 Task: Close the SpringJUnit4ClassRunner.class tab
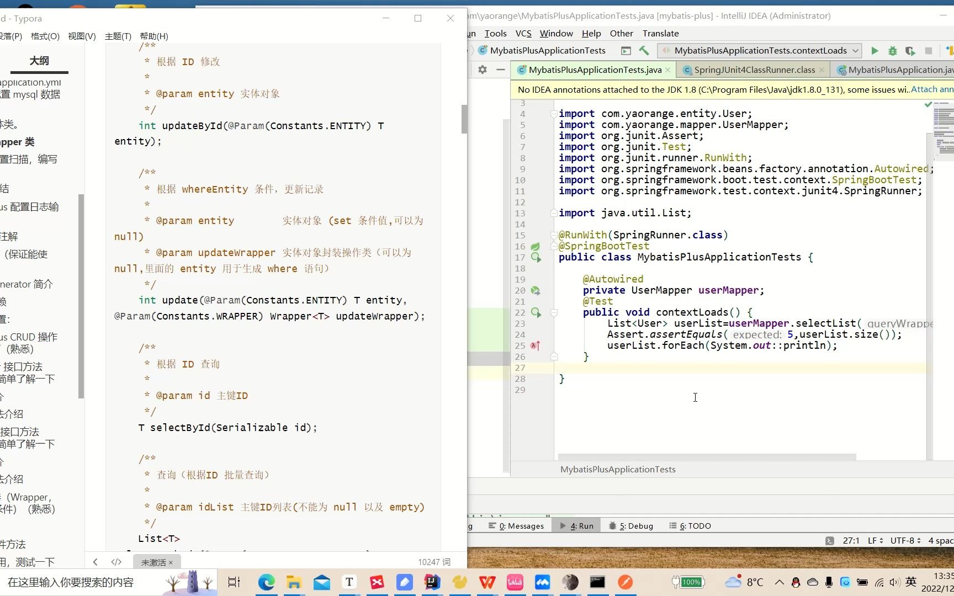click(x=821, y=70)
